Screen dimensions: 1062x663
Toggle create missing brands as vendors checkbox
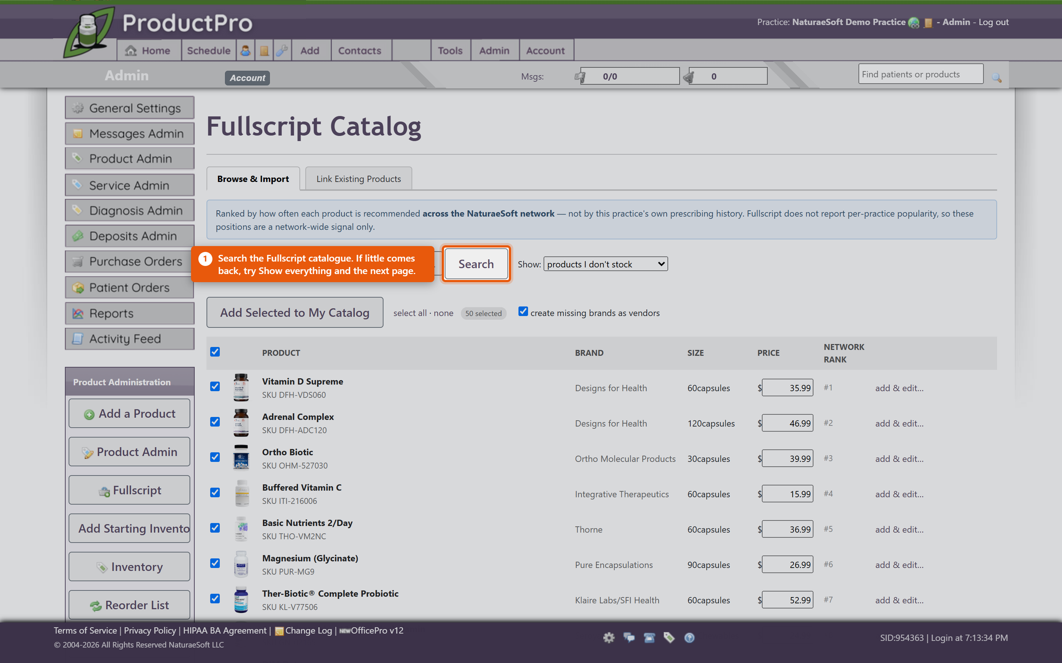click(x=523, y=311)
